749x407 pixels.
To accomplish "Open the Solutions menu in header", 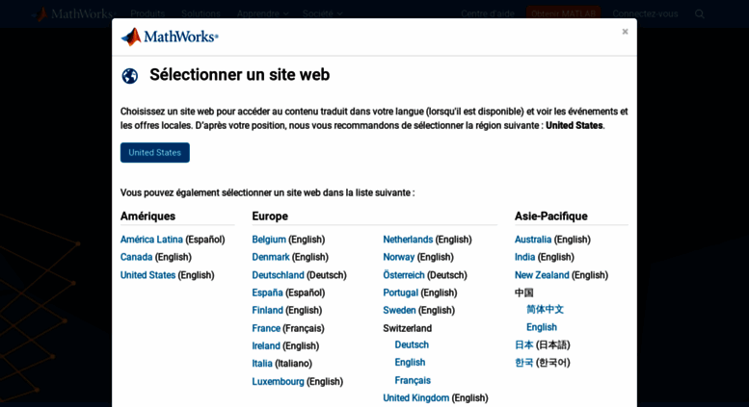I will pos(201,13).
